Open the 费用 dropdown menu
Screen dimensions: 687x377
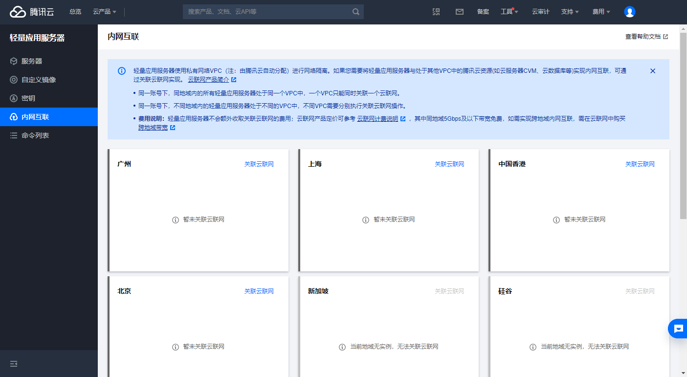tap(601, 12)
